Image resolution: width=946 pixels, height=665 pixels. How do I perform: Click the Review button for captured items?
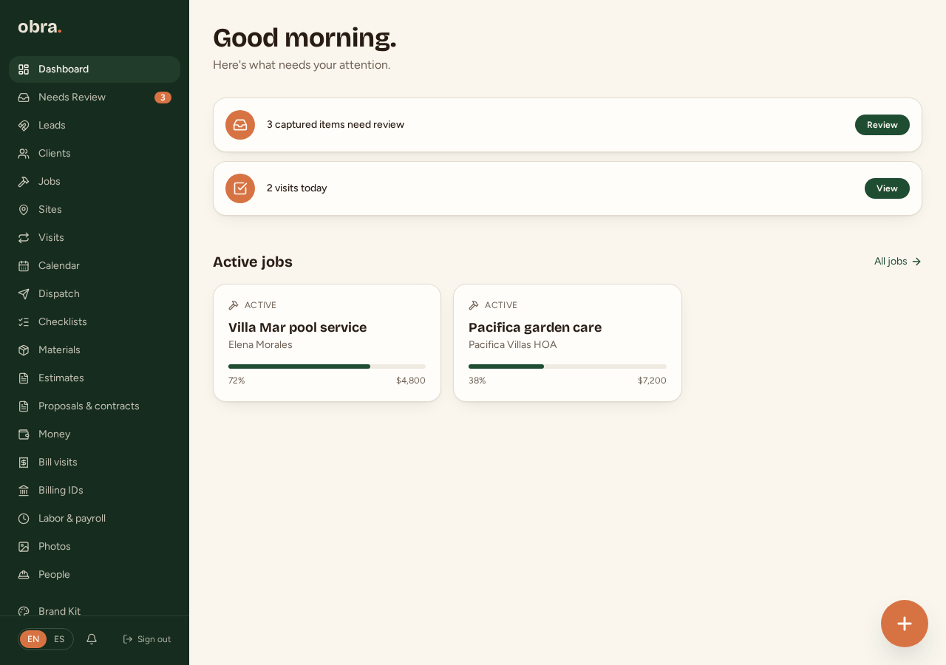pyautogui.click(x=882, y=125)
